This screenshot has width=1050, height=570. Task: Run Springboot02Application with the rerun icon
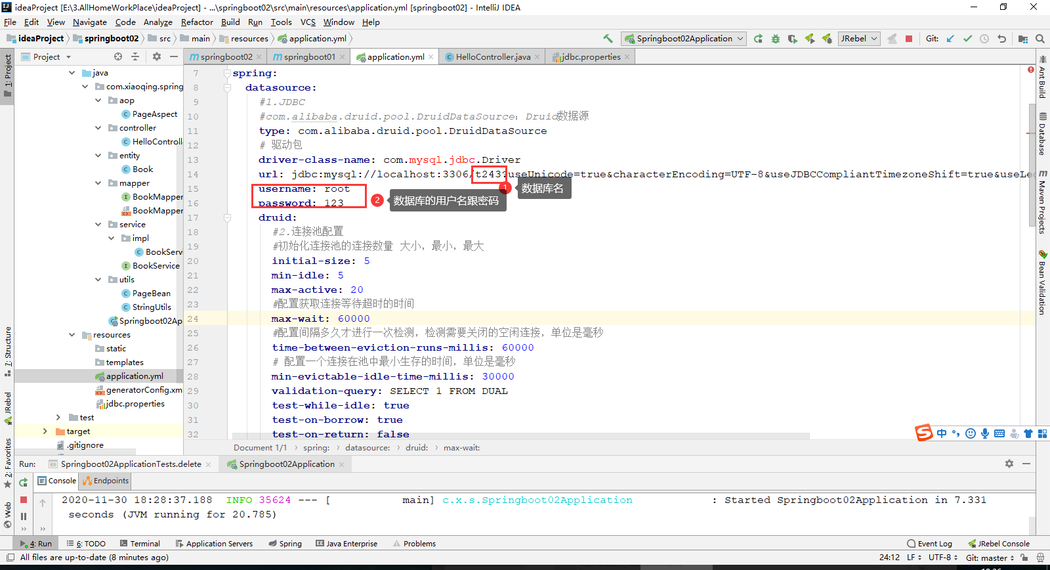[x=758, y=39]
